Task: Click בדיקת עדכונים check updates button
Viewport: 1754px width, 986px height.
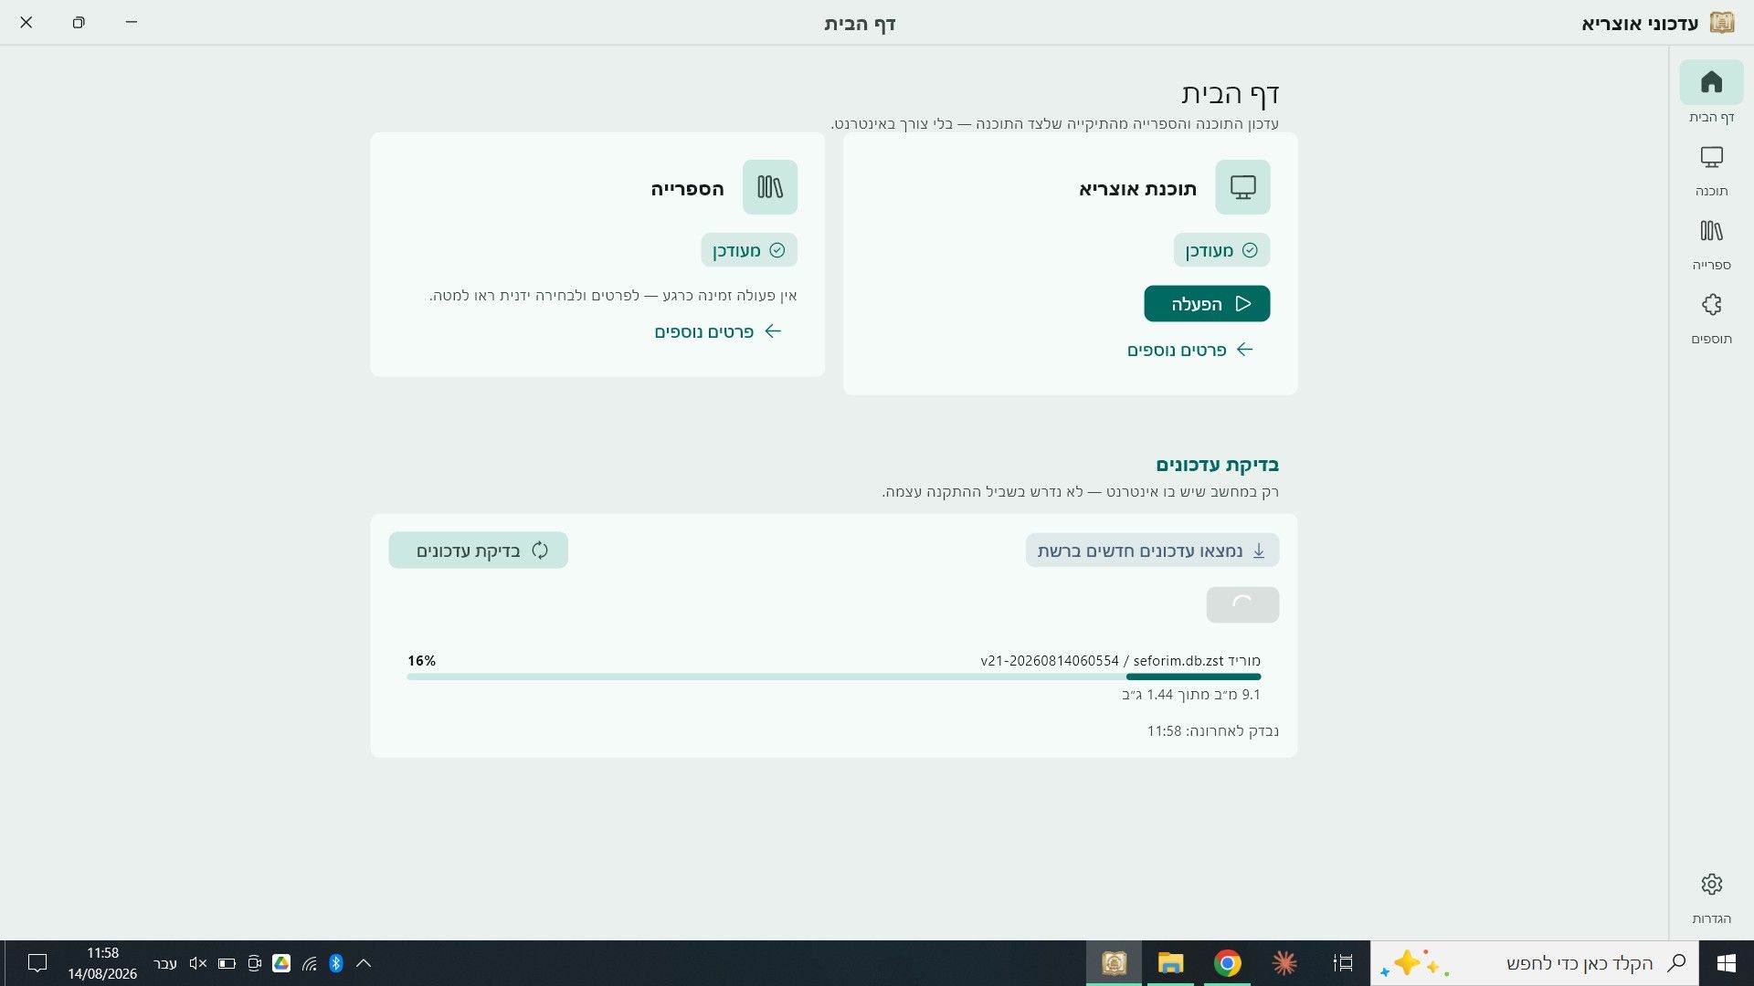Action: 478,551
